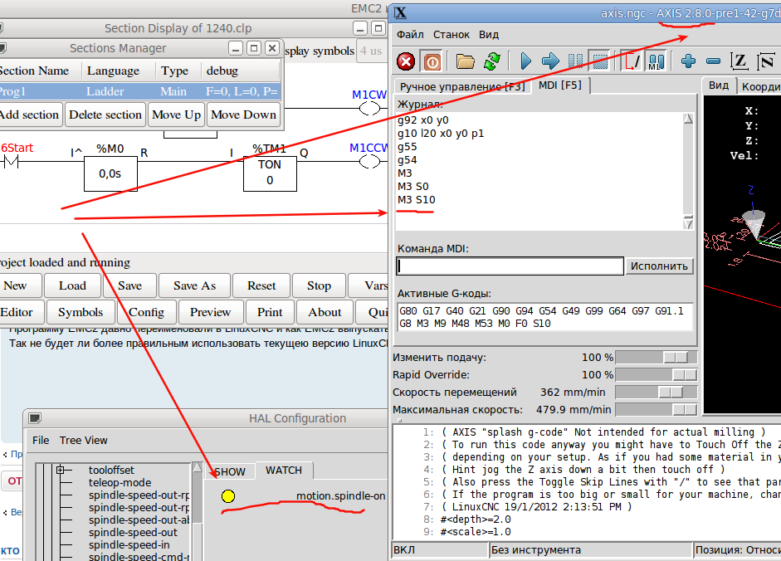Click the Load button

[72, 285]
